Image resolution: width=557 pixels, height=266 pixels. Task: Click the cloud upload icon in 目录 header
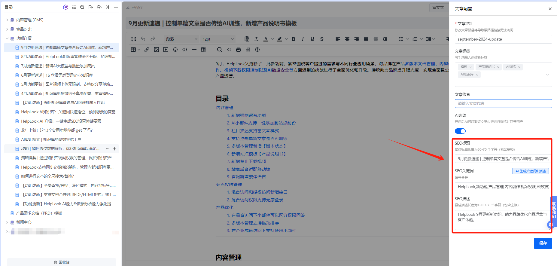click(x=99, y=7)
